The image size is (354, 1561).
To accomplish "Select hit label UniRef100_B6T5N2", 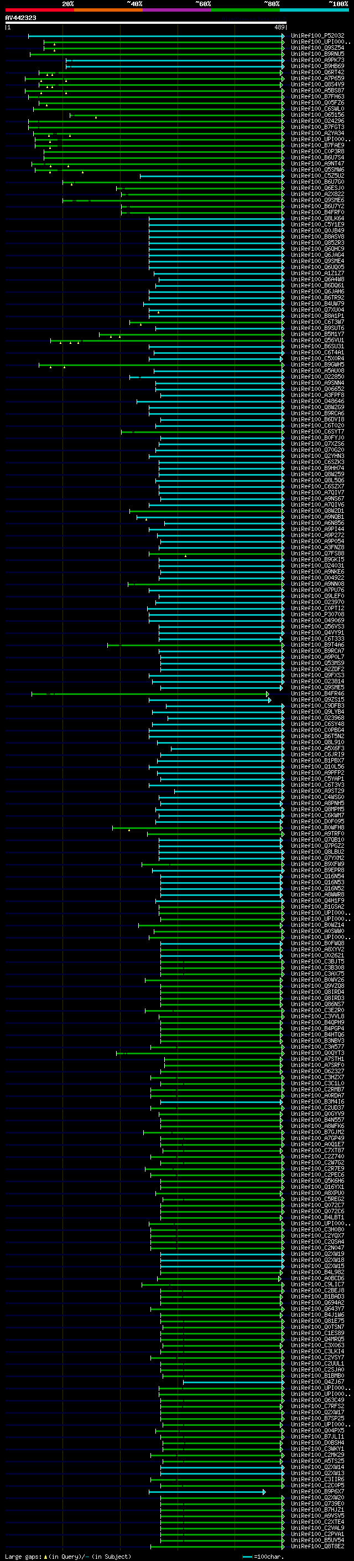I will pos(317,736).
